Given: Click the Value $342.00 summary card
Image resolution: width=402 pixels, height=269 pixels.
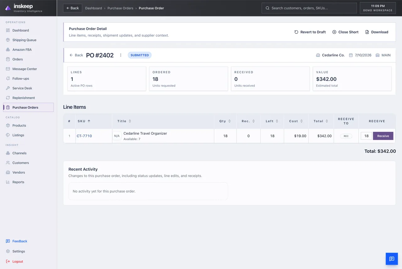Looking at the screenshot, I should click(x=352, y=79).
